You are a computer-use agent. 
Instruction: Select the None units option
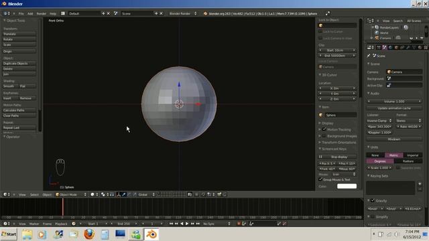pos(375,155)
